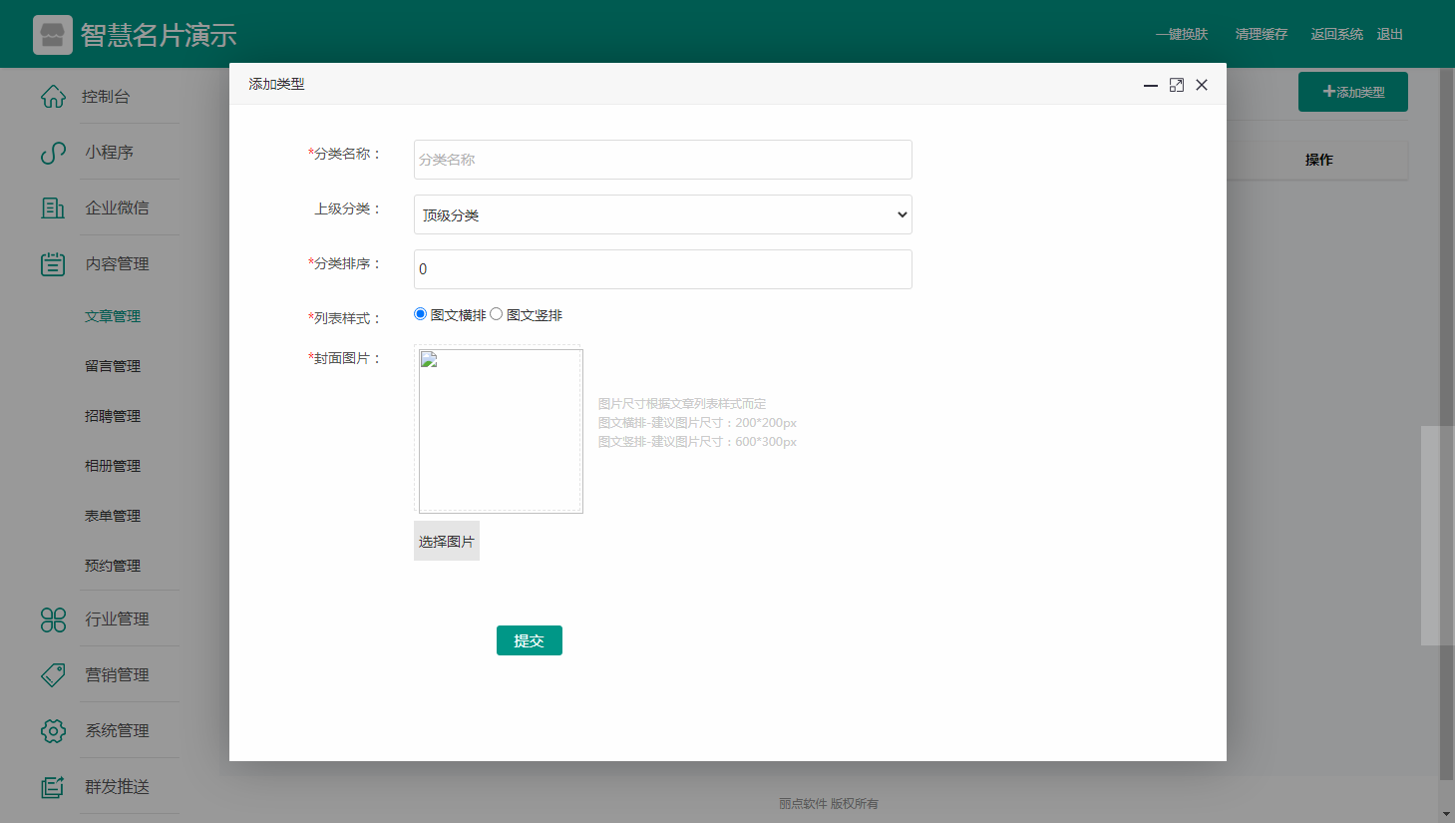Click the 企业微信 building icon
This screenshot has width=1455, height=823.
53,207
